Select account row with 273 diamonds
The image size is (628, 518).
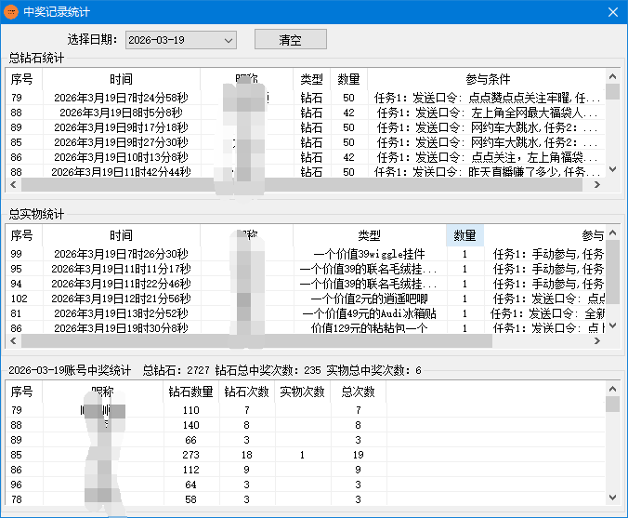point(190,455)
